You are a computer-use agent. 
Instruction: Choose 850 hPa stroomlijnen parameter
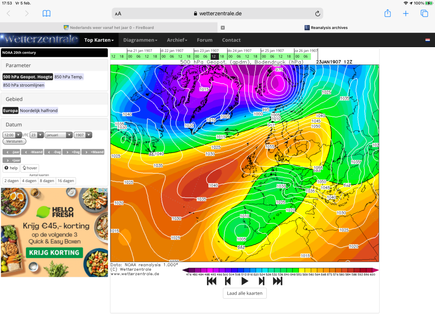click(24, 85)
